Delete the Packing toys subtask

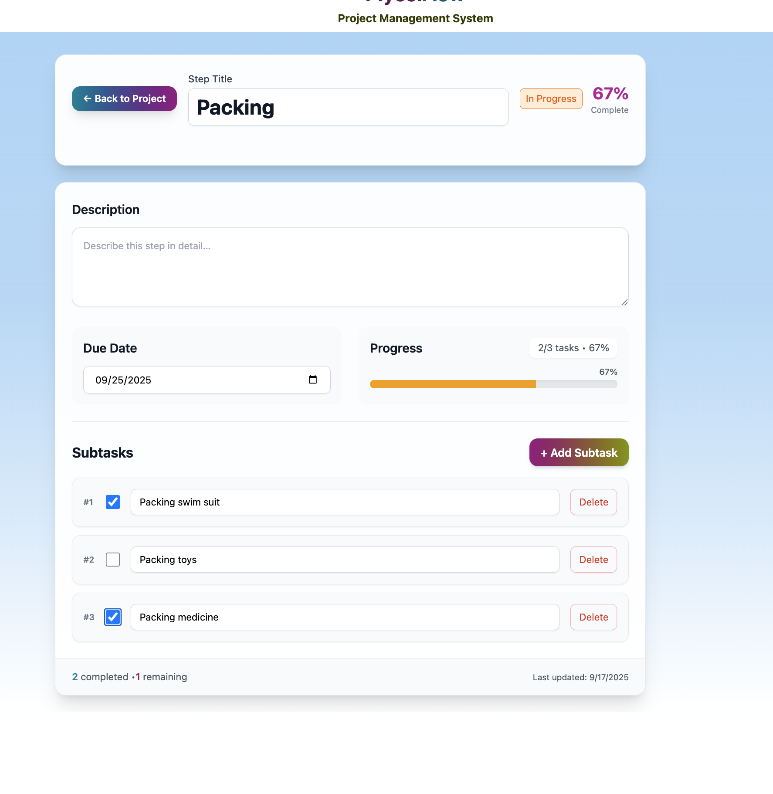click(593, 560)
